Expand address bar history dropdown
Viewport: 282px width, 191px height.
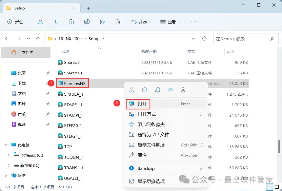coord(193,39)
